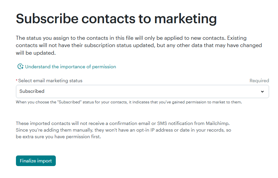The width and height of the screenshot is (278, 178).
Task: Click the help icon beside the permission link
Action: pos(20,67)
